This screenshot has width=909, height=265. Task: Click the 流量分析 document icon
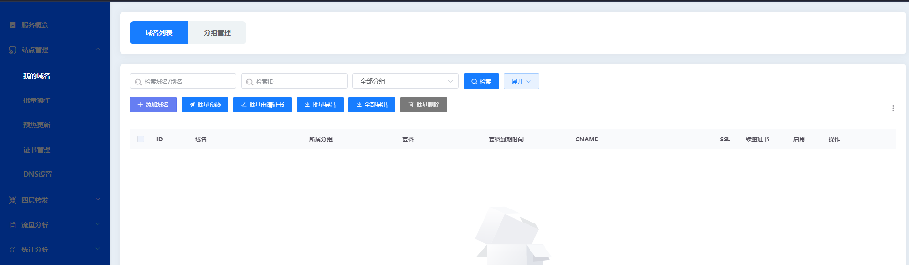13,225
